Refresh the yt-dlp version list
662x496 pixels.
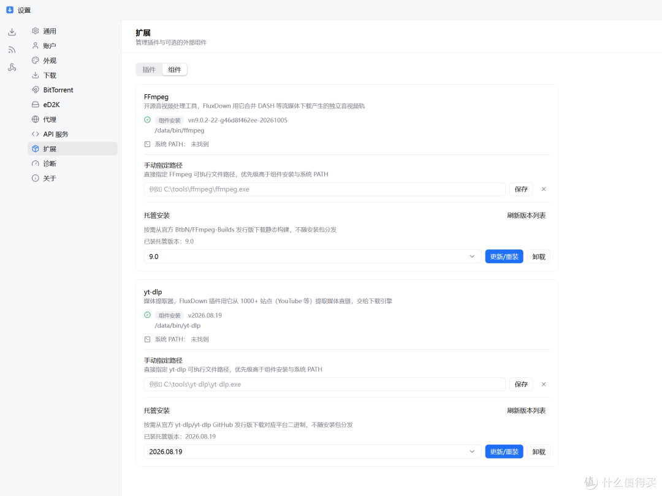(527, 410)
